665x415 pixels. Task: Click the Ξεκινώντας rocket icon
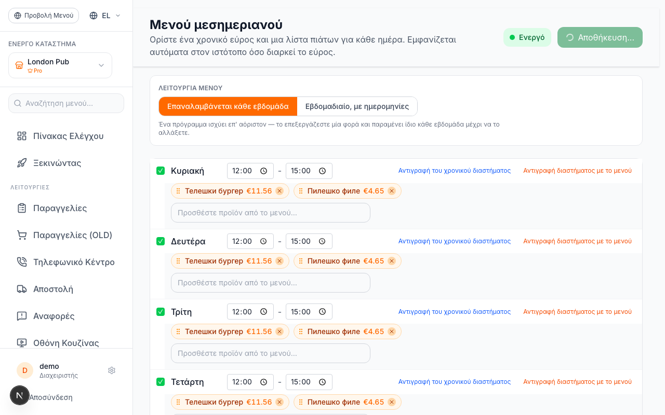coord(22,163)
